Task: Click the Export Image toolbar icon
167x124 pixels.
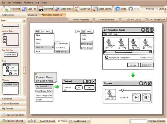Action: (57, 9)
